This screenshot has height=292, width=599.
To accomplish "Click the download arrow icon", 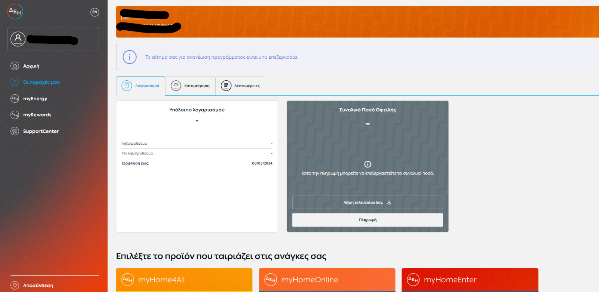I will coord(389,202).
